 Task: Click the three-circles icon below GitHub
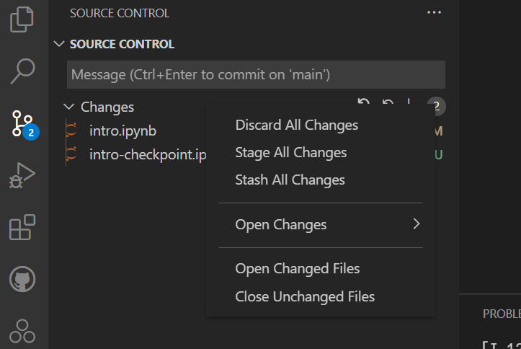tap(22, 331)
